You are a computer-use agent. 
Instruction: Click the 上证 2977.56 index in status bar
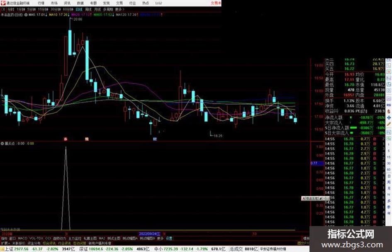[17, 249]
